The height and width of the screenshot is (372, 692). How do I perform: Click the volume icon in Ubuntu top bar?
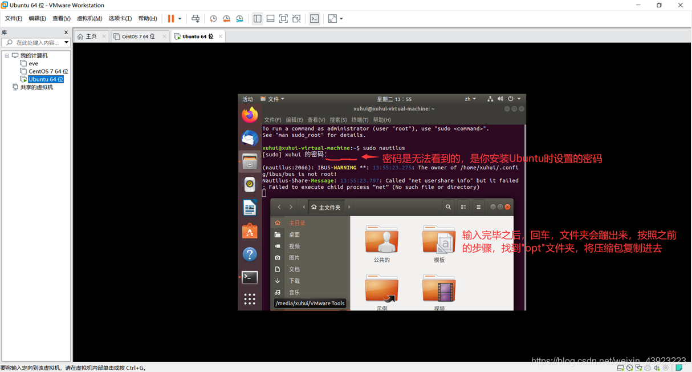pyautogui.click(x=500, y=99)
